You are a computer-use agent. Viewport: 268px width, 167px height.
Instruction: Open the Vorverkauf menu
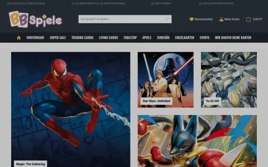35,38
